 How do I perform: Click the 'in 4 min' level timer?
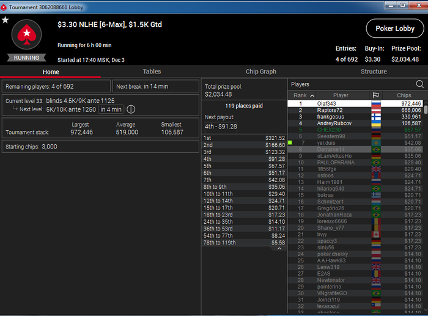coord(111,109)
